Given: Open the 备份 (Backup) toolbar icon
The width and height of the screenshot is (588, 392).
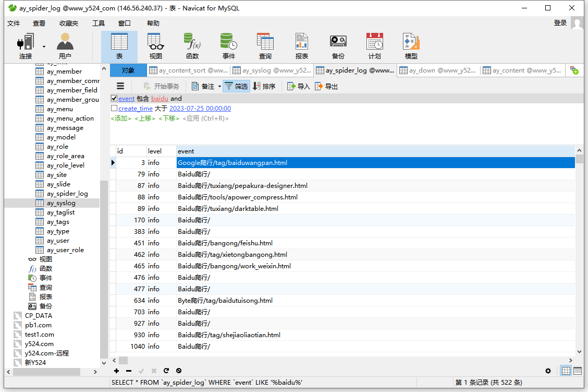Looking at the screenshot, I should coord(338,46).
